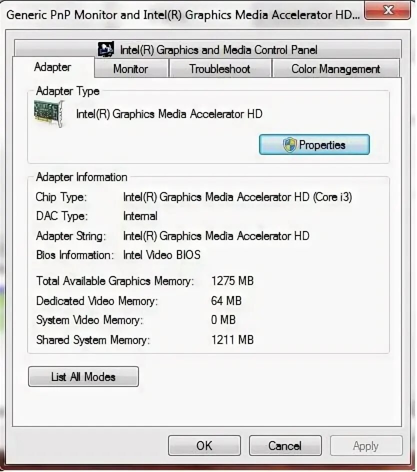The width and height of the screenshot is (417, 472).
Task: Click the List All Modes button
Action: pos(83,376)
